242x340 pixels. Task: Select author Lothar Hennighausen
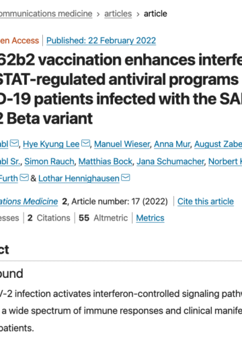79,179
